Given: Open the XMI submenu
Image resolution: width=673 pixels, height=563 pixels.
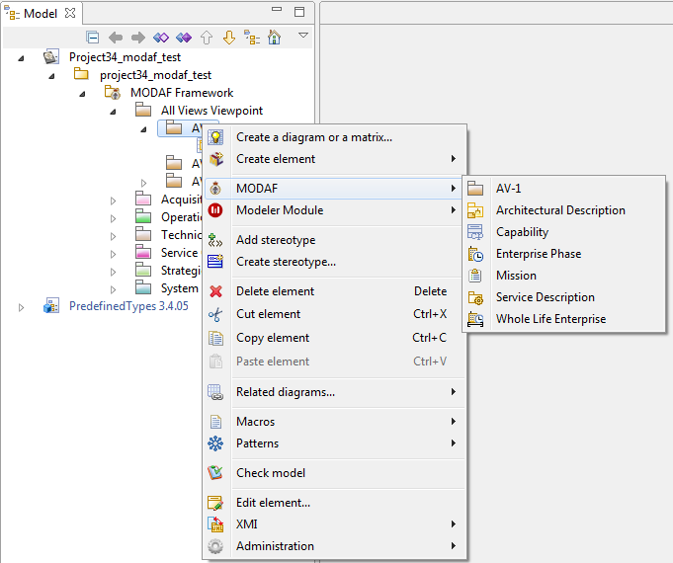Looking at the screenshot, I should point(335,524).
